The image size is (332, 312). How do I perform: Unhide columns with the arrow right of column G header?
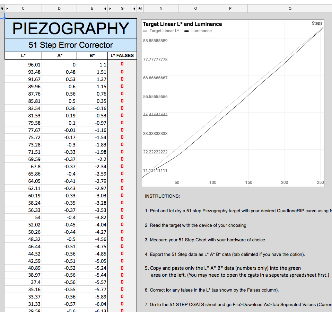click(x=134, y=9)
